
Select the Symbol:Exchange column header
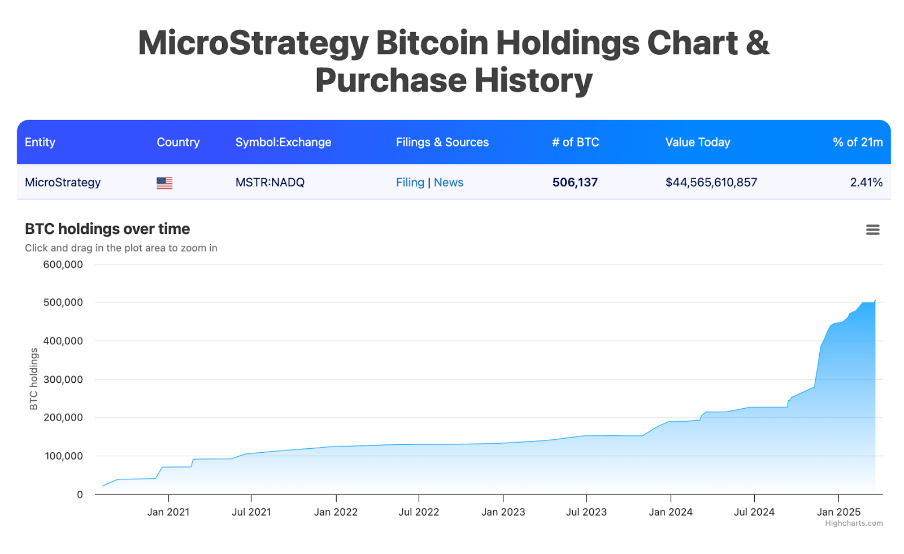pos(283,142)
